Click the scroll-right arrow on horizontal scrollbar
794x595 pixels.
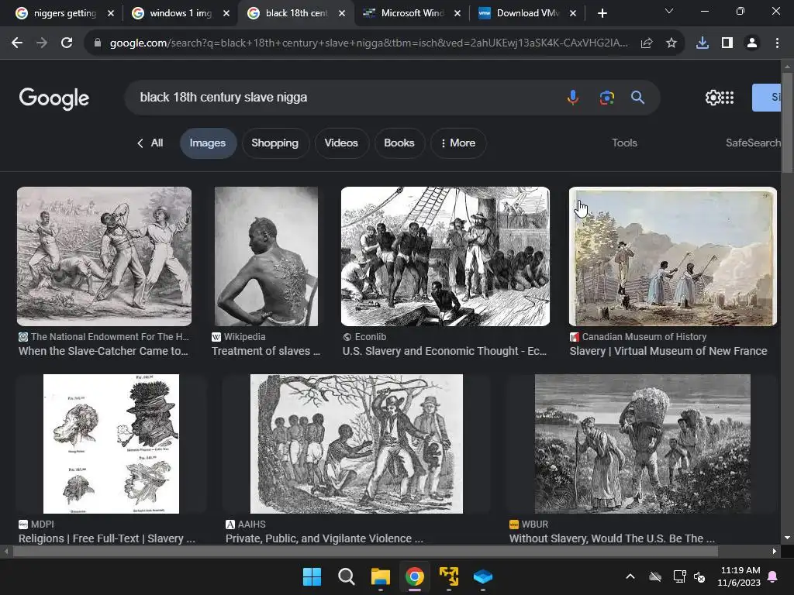[775, 552]
